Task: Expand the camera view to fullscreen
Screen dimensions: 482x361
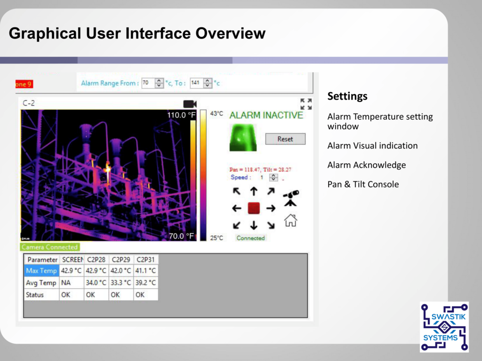Action: pos(306,104)
